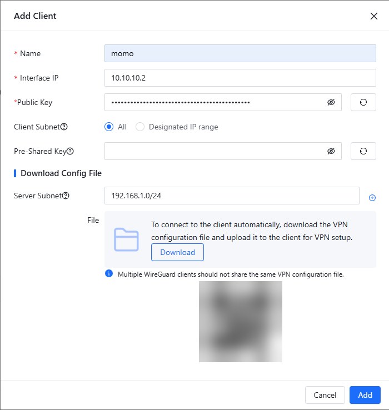Open Server Subnet help tooltip
This screenshot has height=410, width=389.
(66, 196)
